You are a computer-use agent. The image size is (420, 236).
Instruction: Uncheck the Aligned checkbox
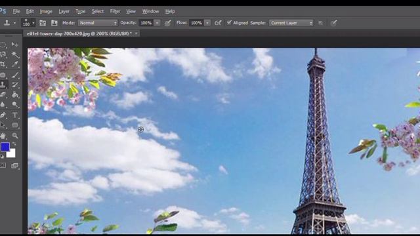point(229,23)
